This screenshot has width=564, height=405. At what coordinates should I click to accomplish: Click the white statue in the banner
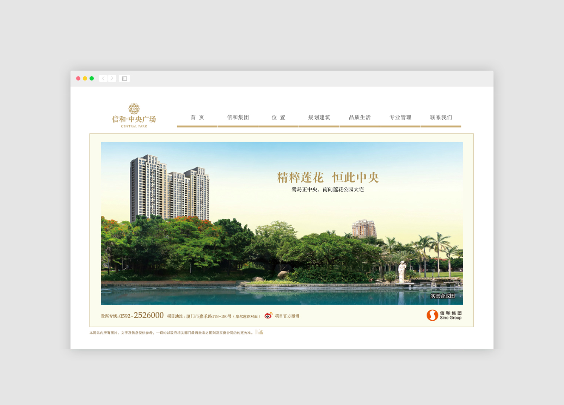(x=402, y=272)
